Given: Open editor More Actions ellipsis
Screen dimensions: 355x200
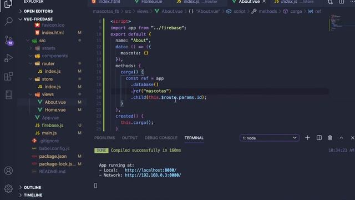Looking at the screenshot, I should point(352,2).
